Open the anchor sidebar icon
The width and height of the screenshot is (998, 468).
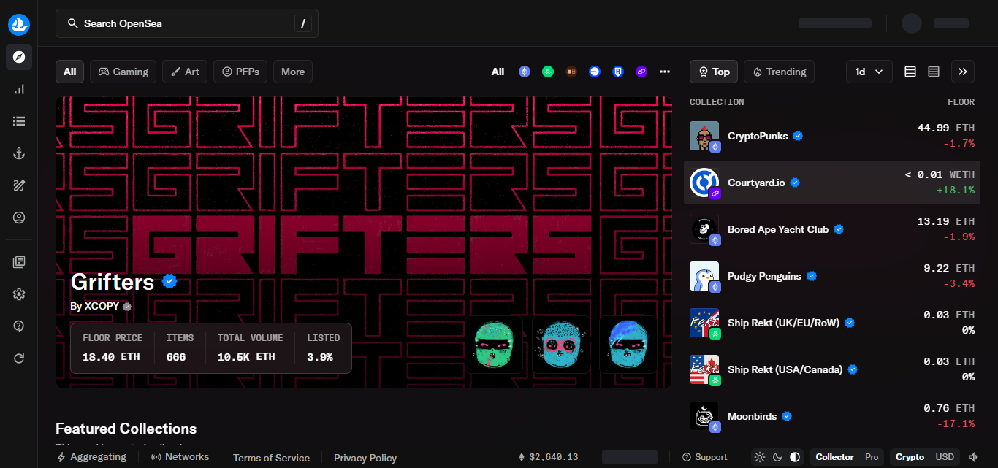[19, 153]
